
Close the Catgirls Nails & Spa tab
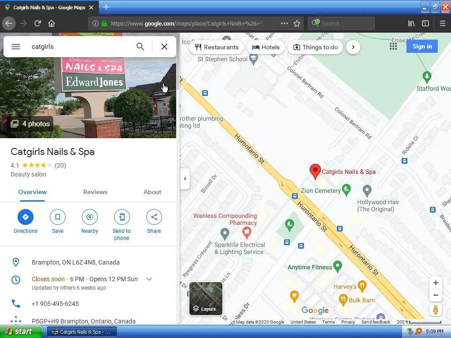click(91, 7)
